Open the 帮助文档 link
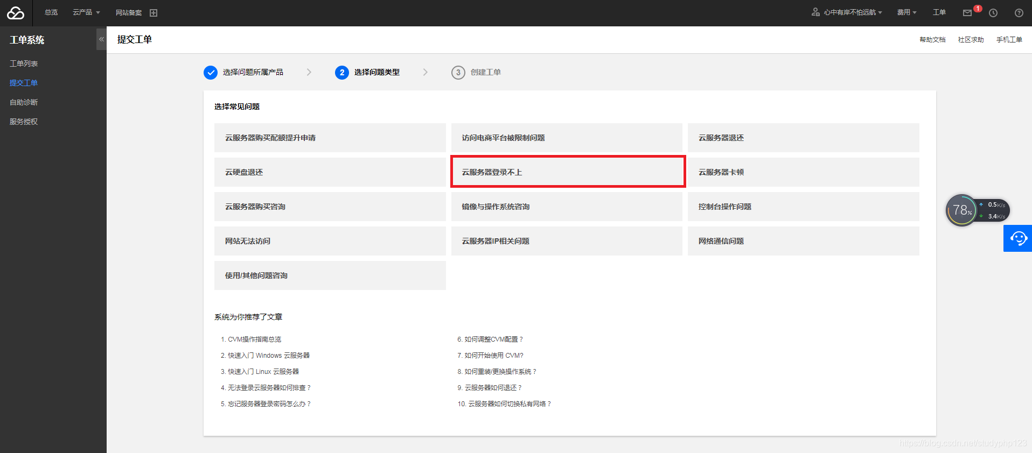The image size is (1032, 453). point(932,40)
